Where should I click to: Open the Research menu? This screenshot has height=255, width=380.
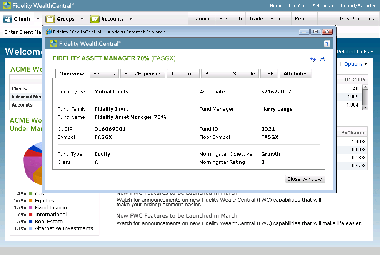click(231, 19)
